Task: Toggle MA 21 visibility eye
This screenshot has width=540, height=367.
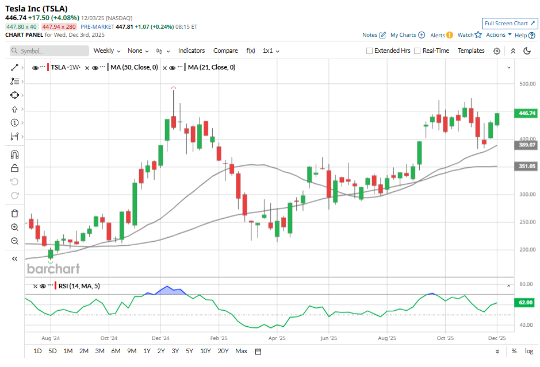Action: click(173, 68)
